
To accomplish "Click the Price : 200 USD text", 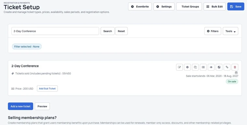I will point(24,89).
